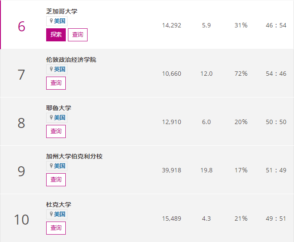Screen dimensions: 294x242
Task: Click 查询 button next to 探索
Action: [78, 35]
